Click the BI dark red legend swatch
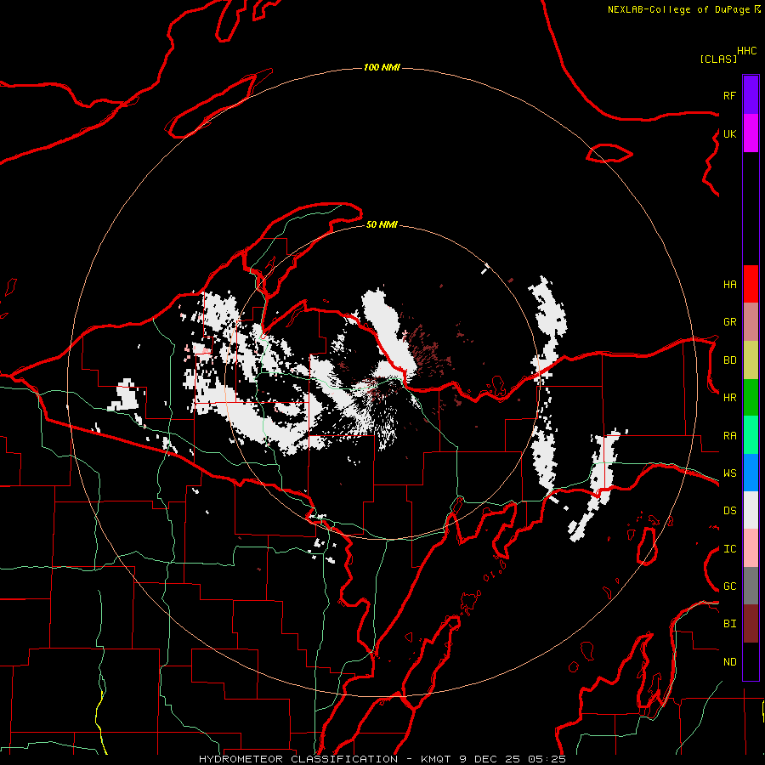 (751, 624)
